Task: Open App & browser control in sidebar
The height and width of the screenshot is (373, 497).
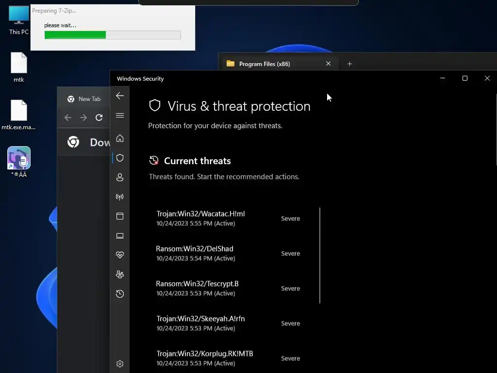Action: tap(120, 216)
